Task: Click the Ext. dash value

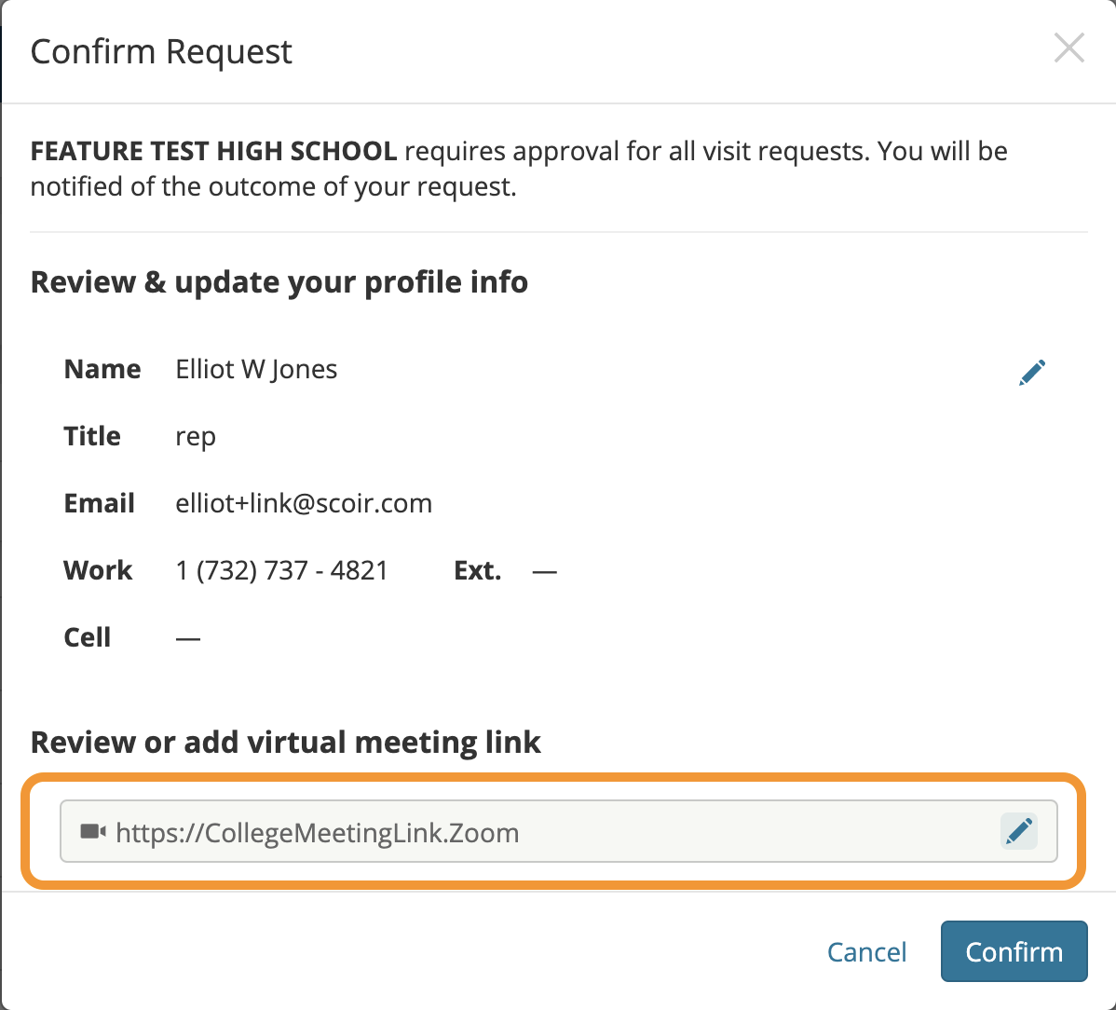Action: 544,571
